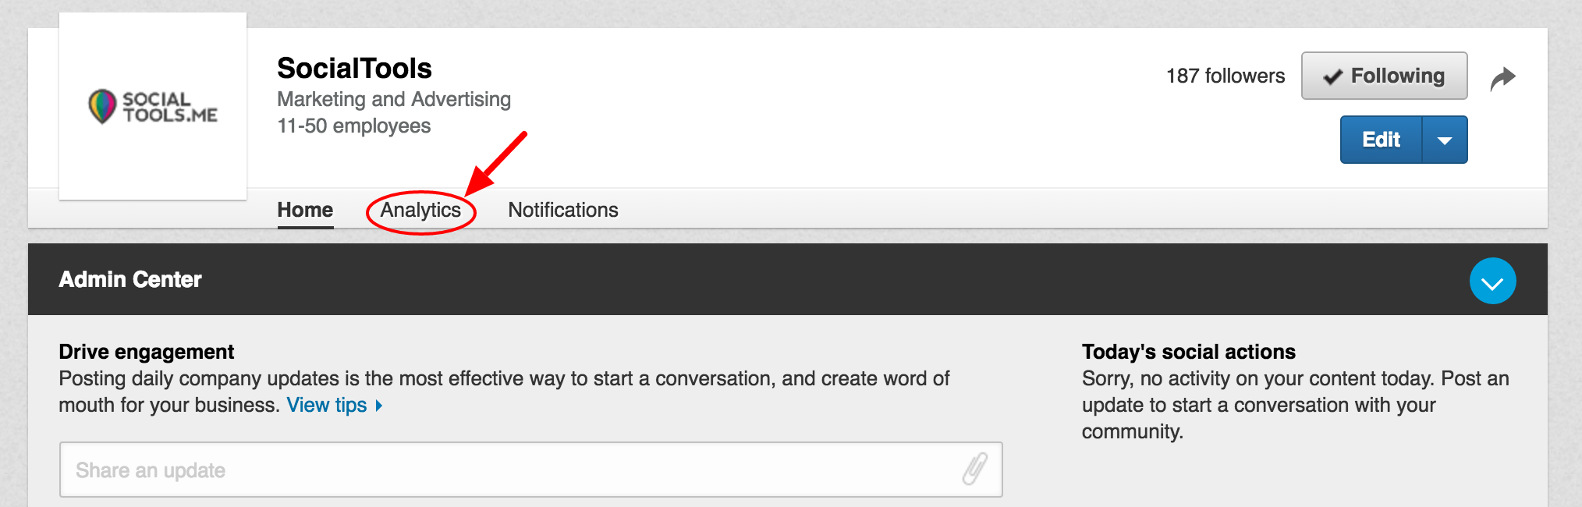The image size is (1582, 507).
Task: Click the paperclip attachment icon
Action: pos(974,469)
